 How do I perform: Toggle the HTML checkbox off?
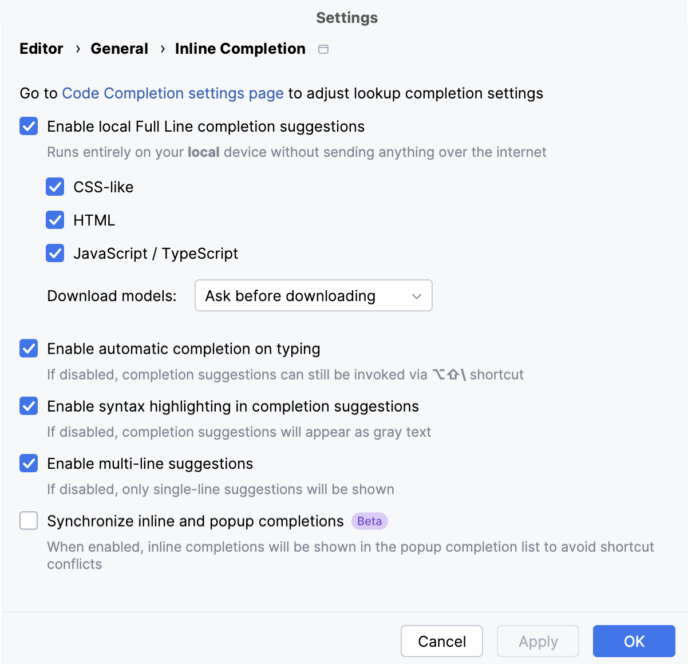tap(54, 220)
